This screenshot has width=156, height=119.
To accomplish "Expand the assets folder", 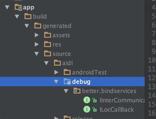I will [37, 35].
